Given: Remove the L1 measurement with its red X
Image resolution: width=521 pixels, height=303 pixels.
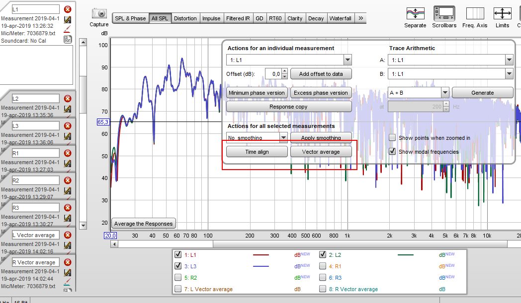Looking at the screenshot, I should pyautogui.click(x=68, y=9).
